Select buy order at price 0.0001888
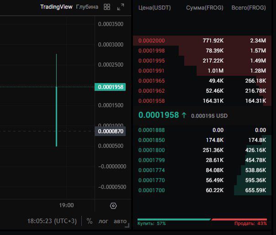This screenshot has height=235, width=276. [202, 130]
